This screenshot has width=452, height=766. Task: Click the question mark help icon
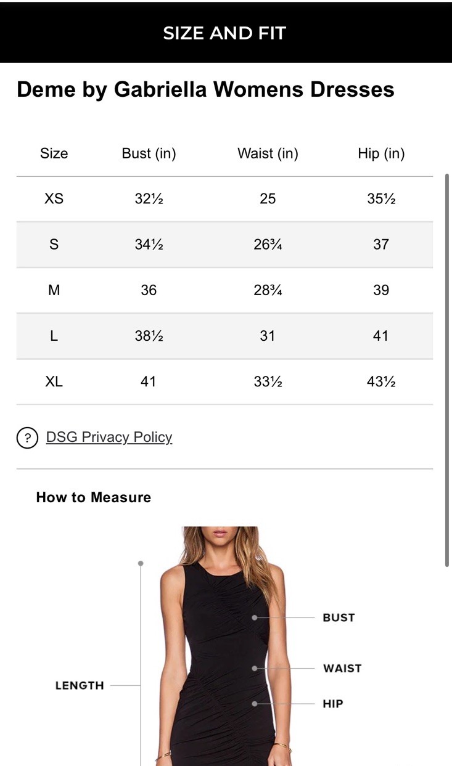(x=27, y=438)
